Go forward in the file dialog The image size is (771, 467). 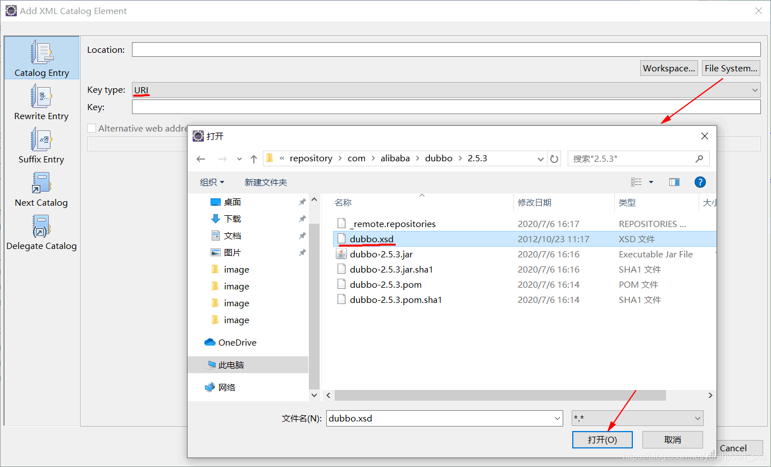point(222,159)
